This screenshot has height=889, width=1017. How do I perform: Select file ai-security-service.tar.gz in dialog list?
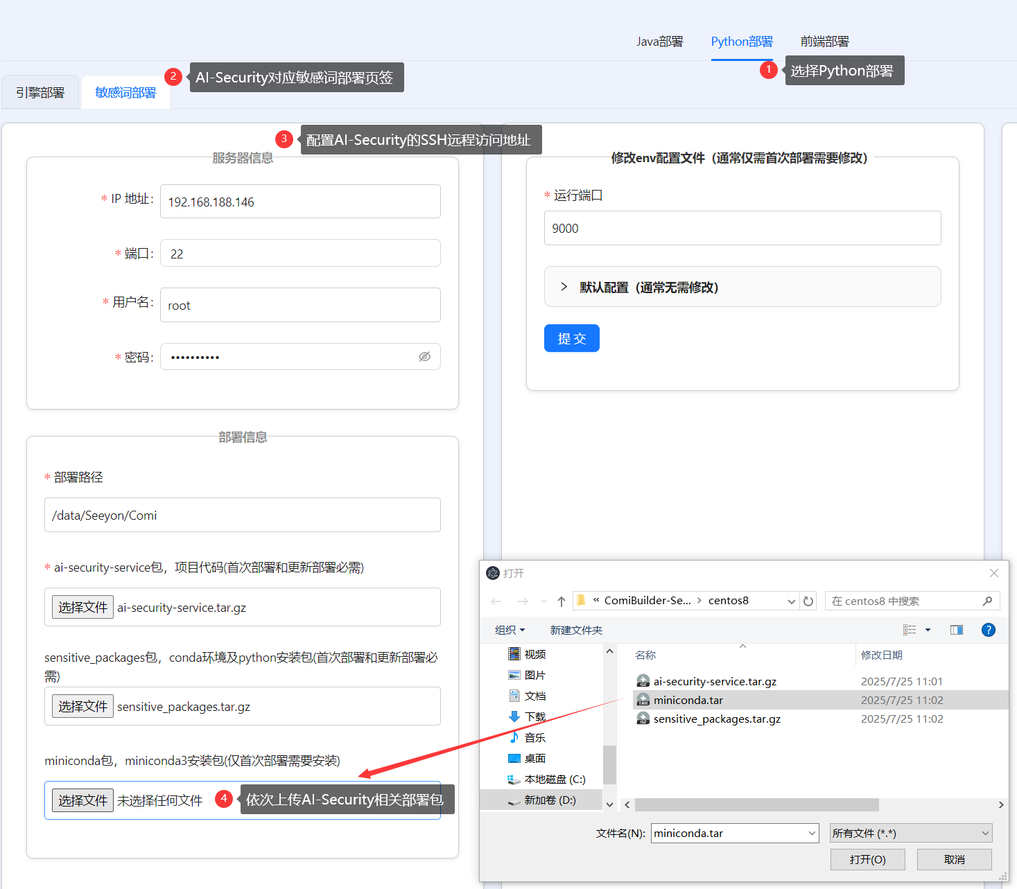click(715, 681)
